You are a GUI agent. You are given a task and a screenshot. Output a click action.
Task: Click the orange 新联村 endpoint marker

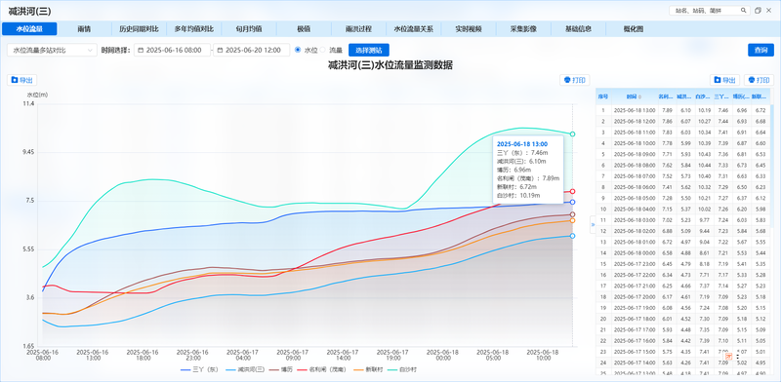point(573,220)
